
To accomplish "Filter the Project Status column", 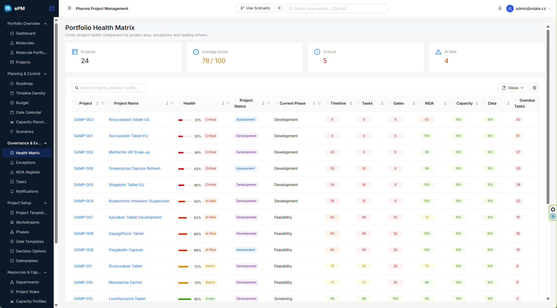I will pos(268,103).
